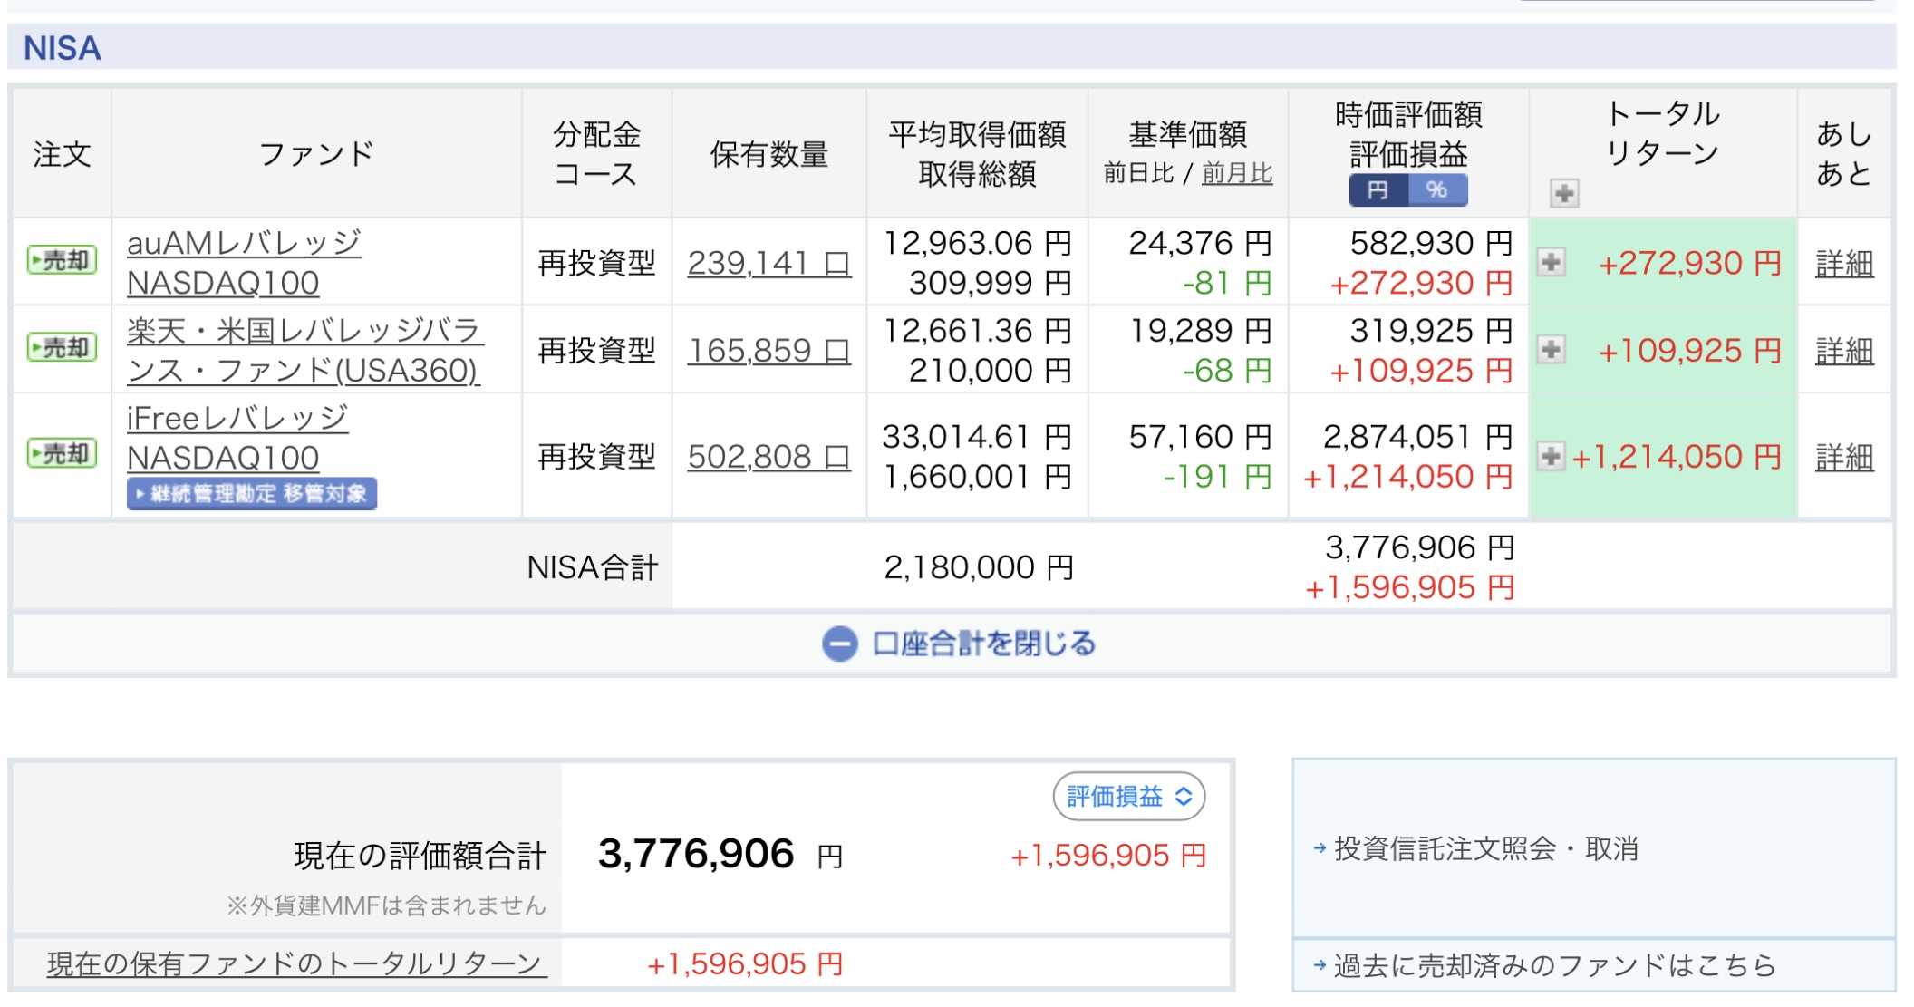
Task: Click the blue minus circle icon
Action: 839,644
